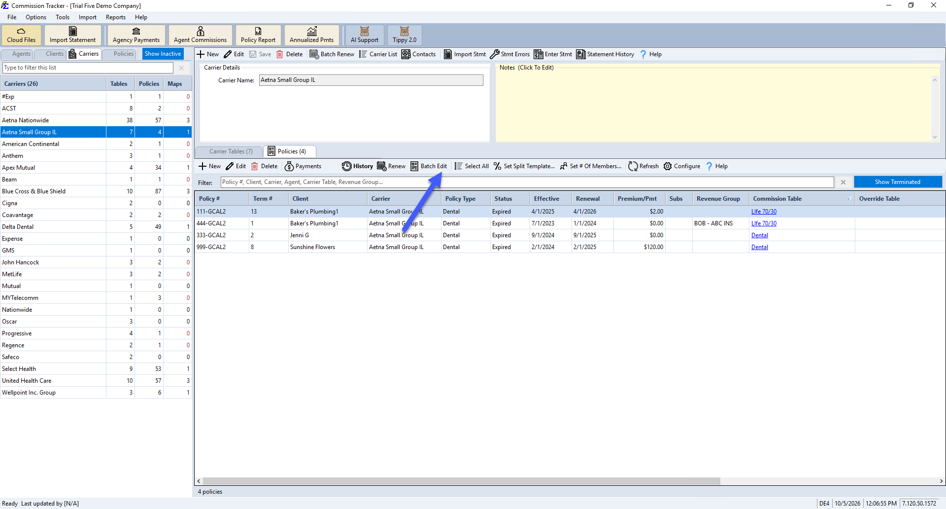Click Batch Edit for policies
This screenshot has width=946, height=509.
pos(429,166)
